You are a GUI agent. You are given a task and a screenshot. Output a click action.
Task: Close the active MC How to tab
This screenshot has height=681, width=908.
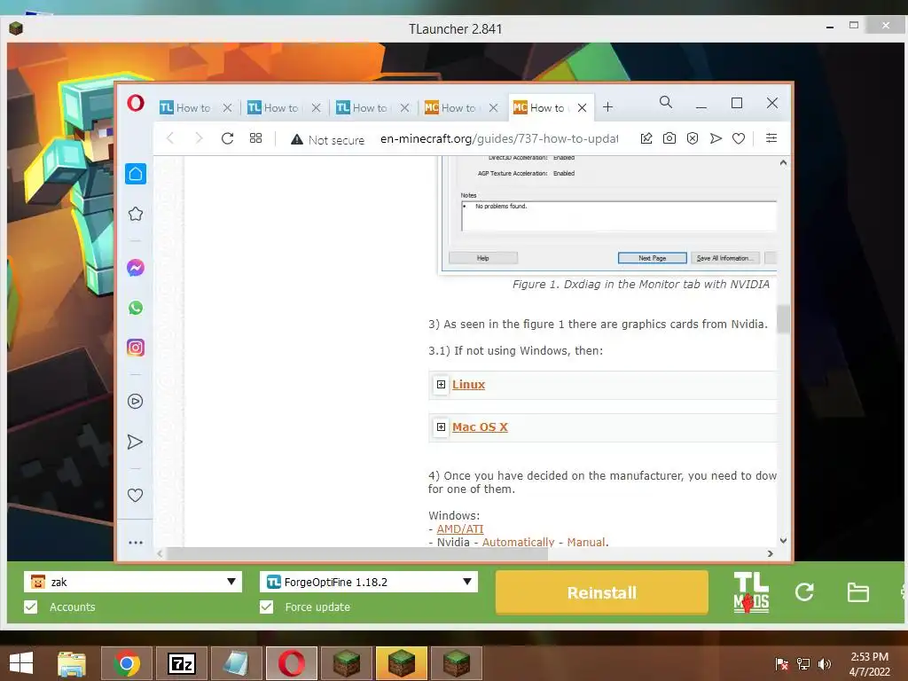tap(582, 107)
